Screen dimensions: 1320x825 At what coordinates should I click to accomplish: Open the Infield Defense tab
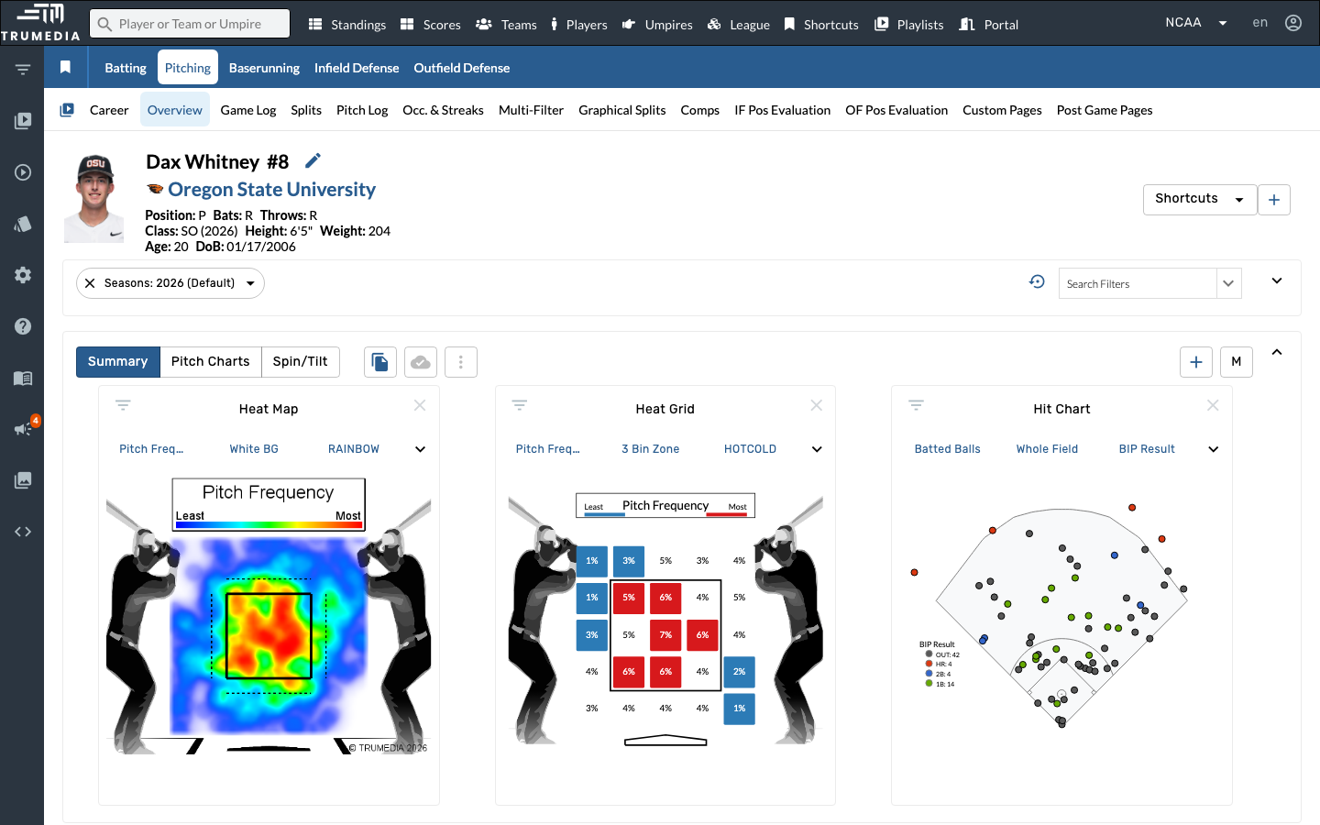click(x=357, y=68)
